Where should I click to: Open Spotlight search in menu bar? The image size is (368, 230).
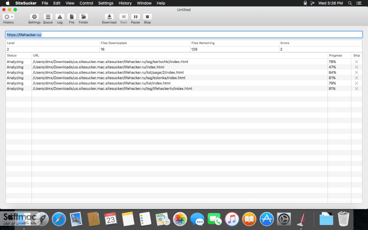[350, 3]
